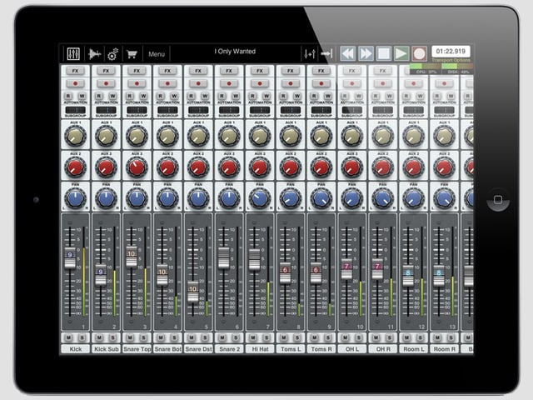Select the Room R channel name label
533x400 pixels.
444,349
